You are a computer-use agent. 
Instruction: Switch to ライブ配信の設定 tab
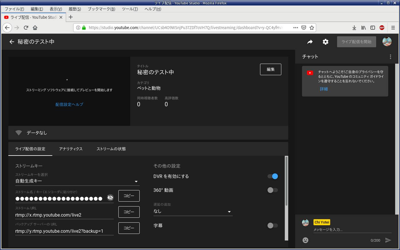click(30, 149)
